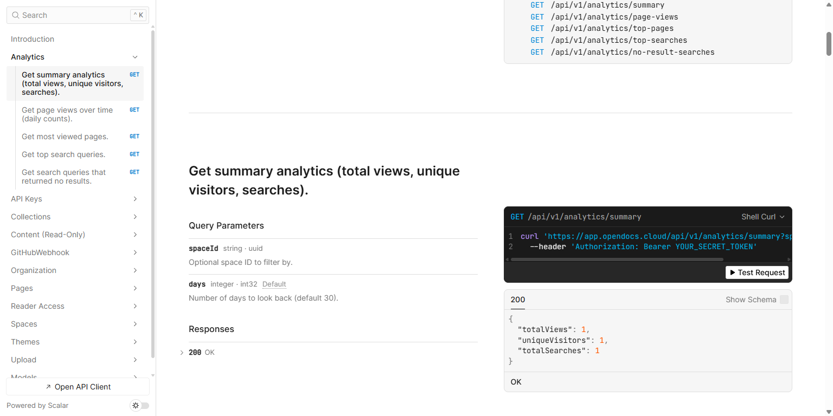Click GET badge beside Get most viewed pages
This screenshot has width=833, height=416.
(134, 136)
